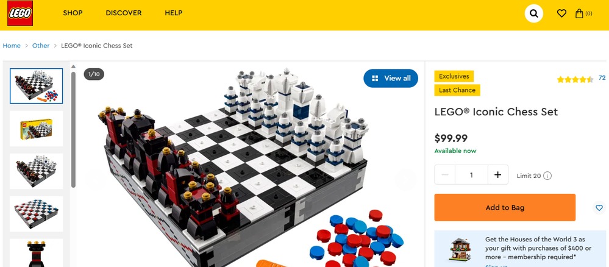
Task: Go to Home breadcrumb link
Action: pos(12,46)
